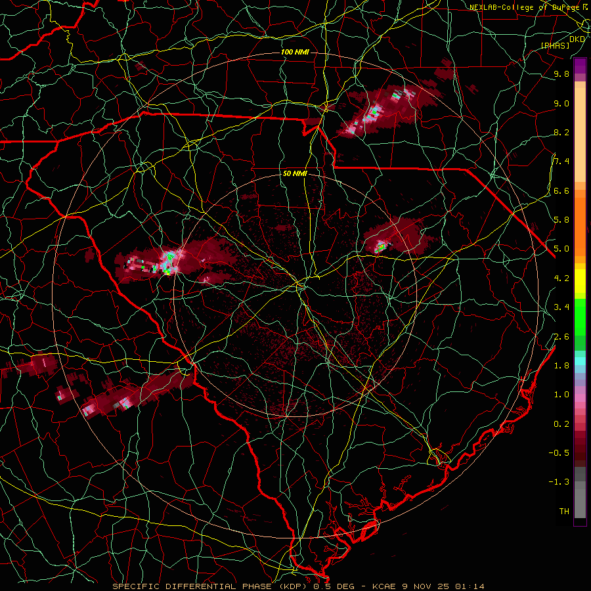
Task: Click the 9.0 legend value
Action: (561, 103)
